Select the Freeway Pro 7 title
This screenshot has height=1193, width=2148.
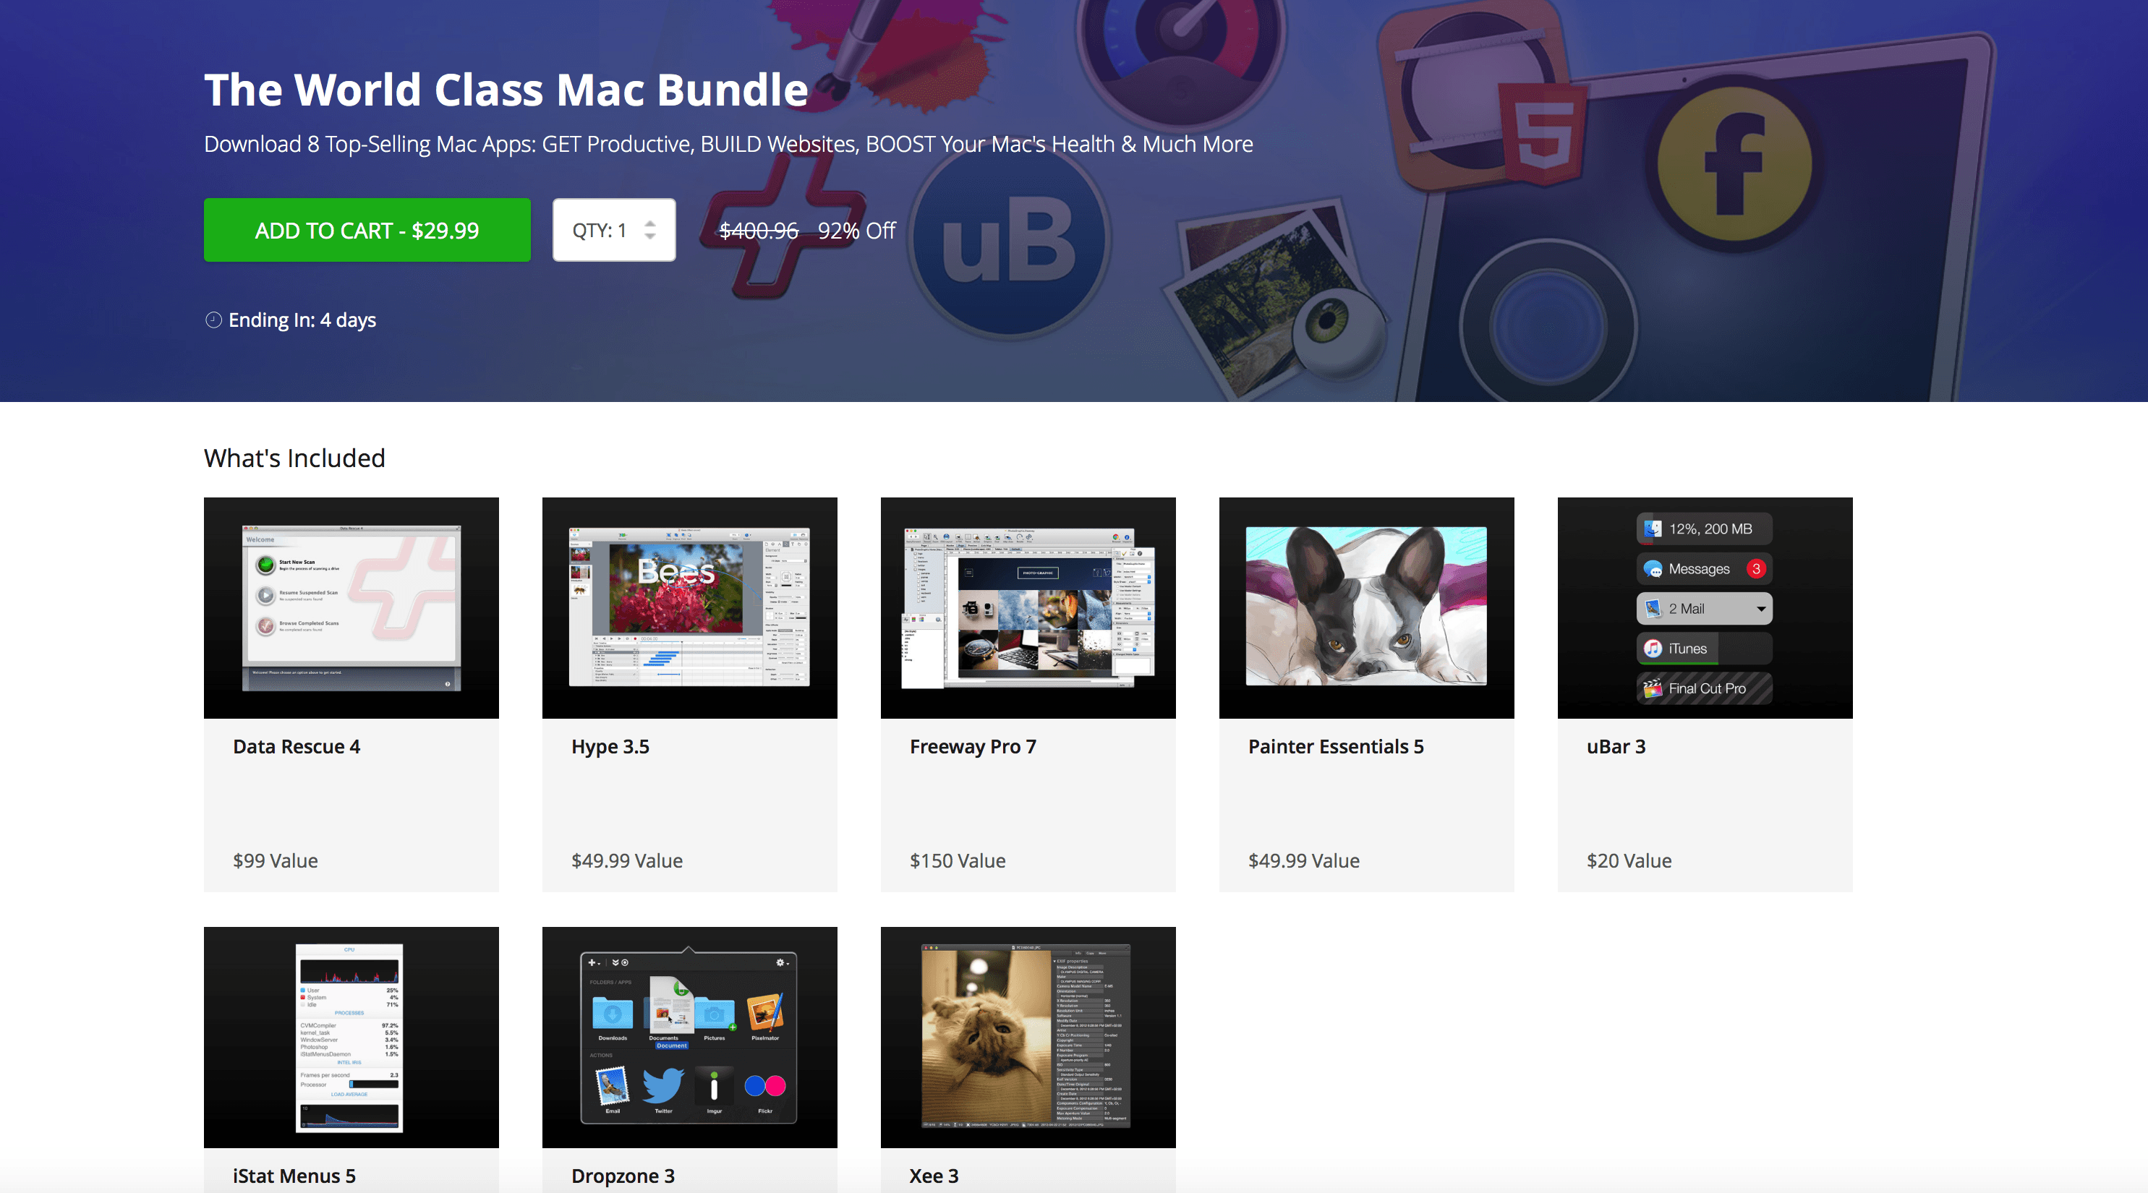[973, 747]
